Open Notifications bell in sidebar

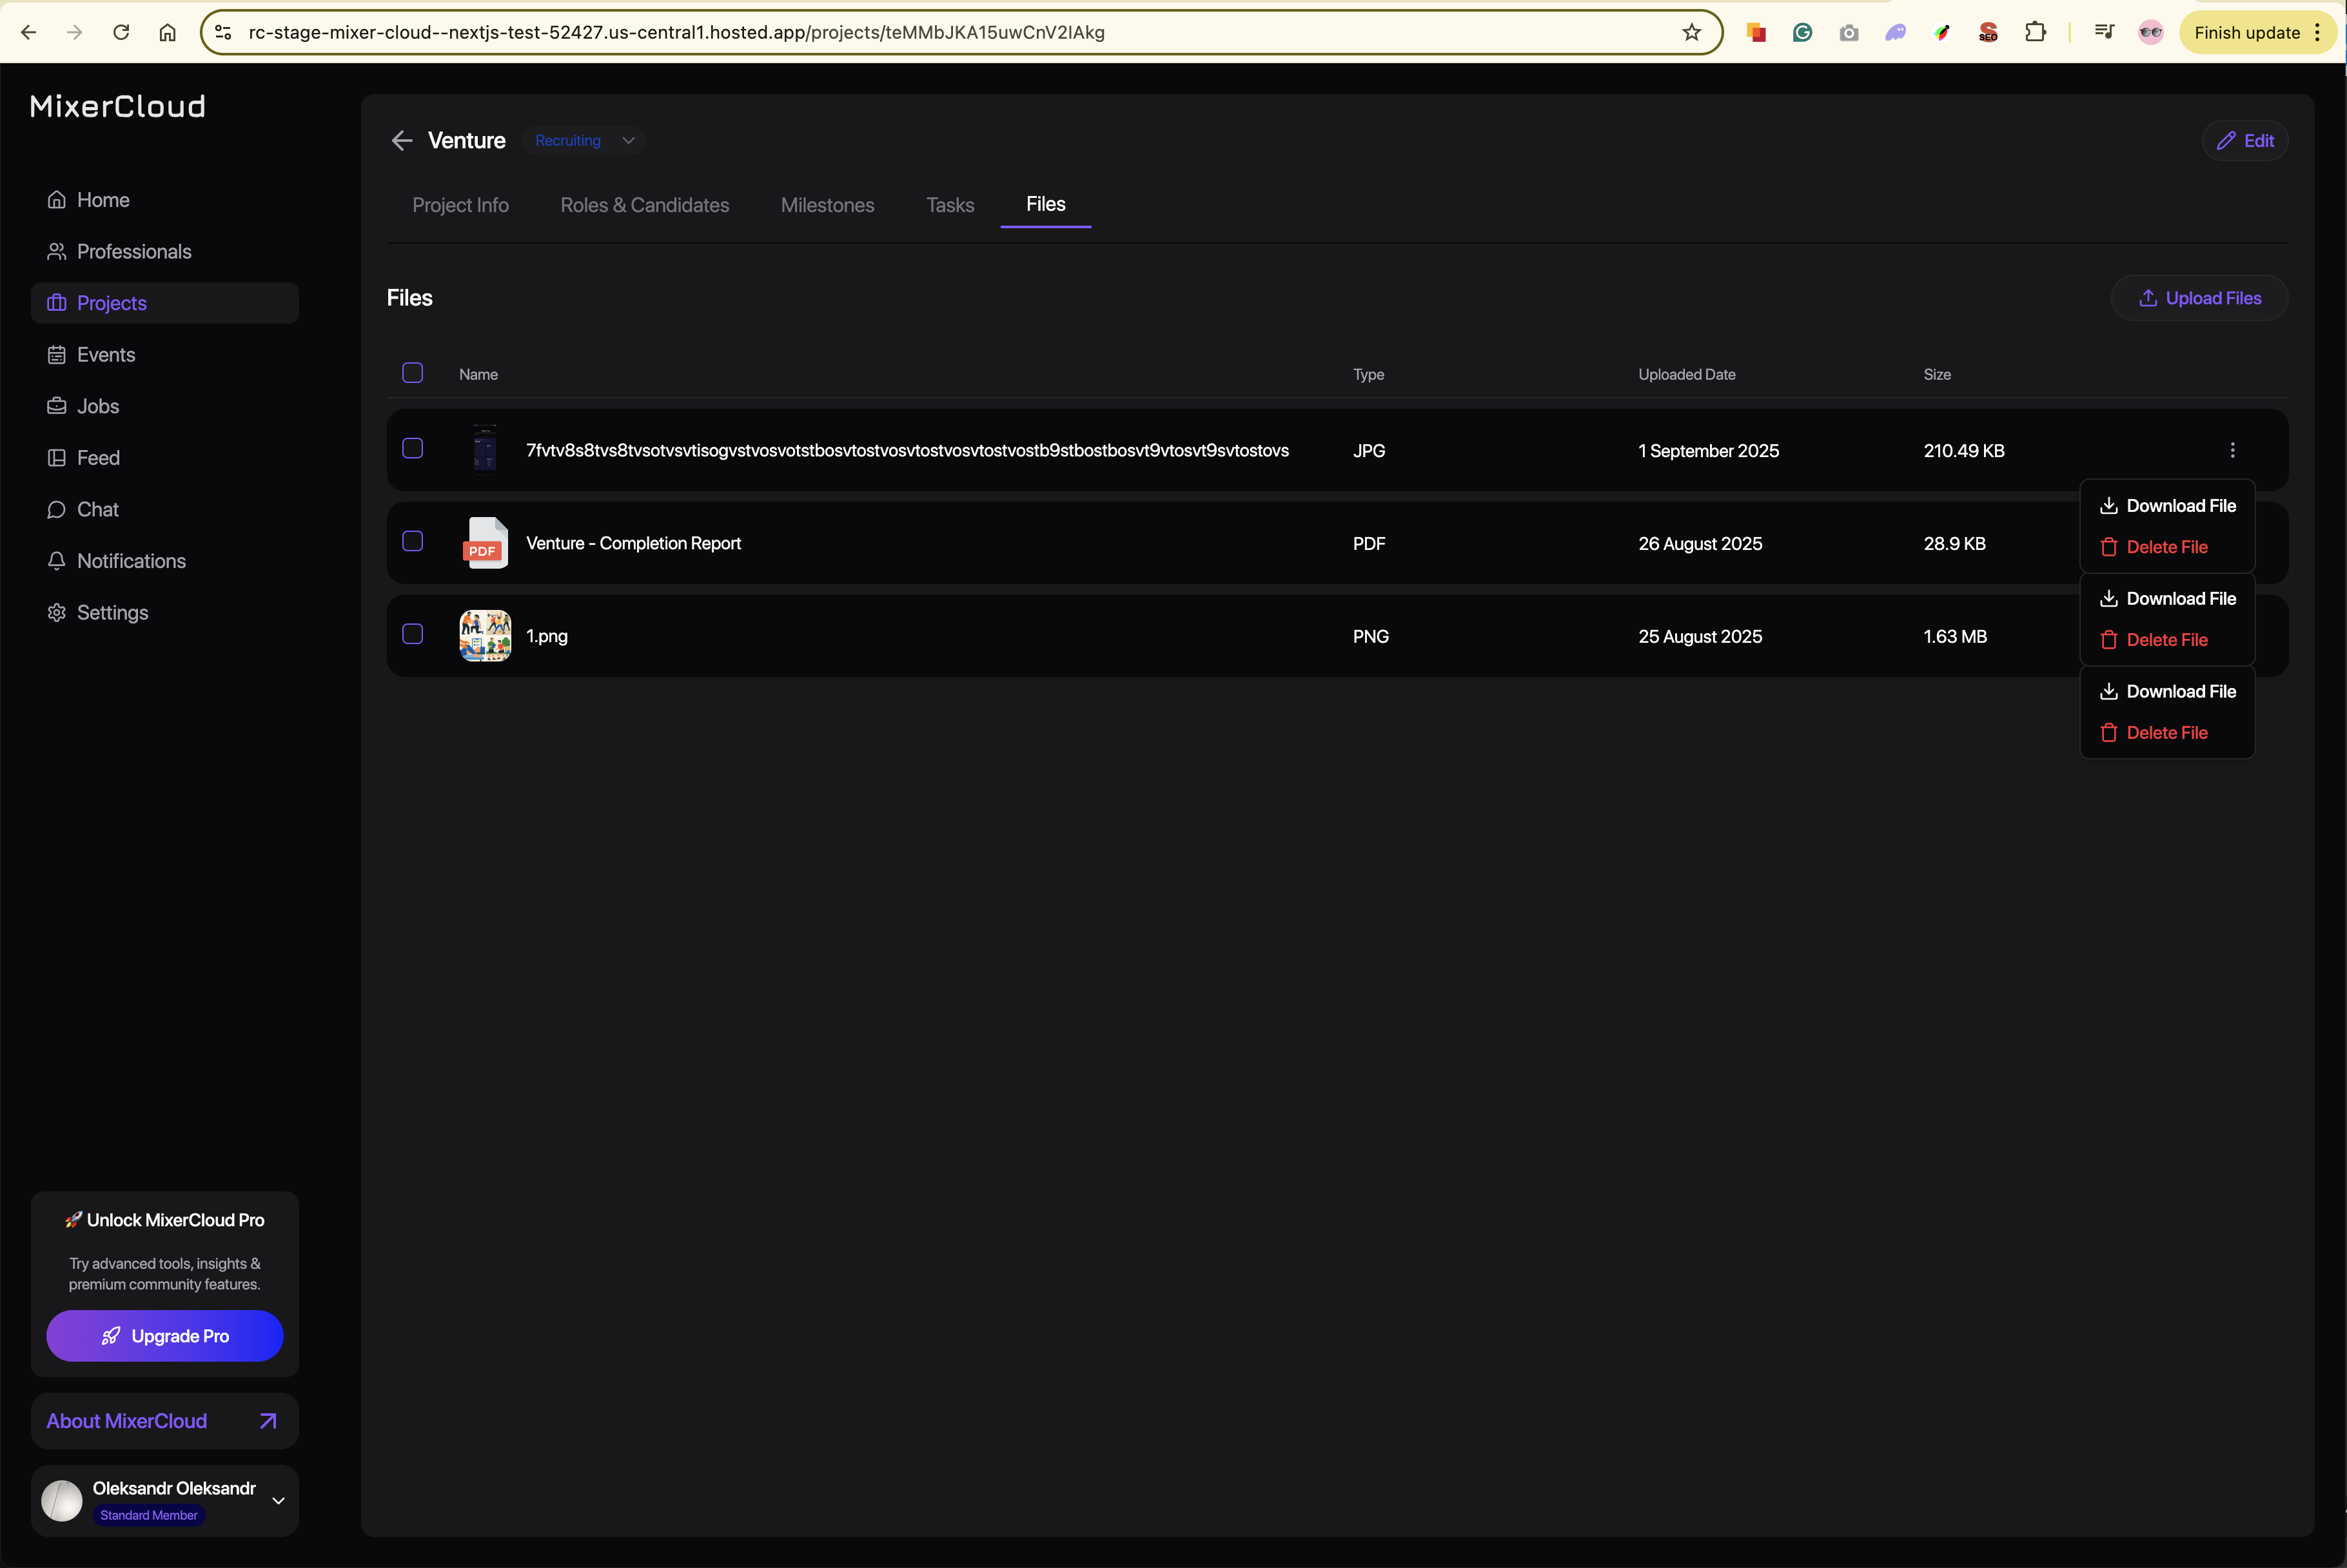pos(57,561)
